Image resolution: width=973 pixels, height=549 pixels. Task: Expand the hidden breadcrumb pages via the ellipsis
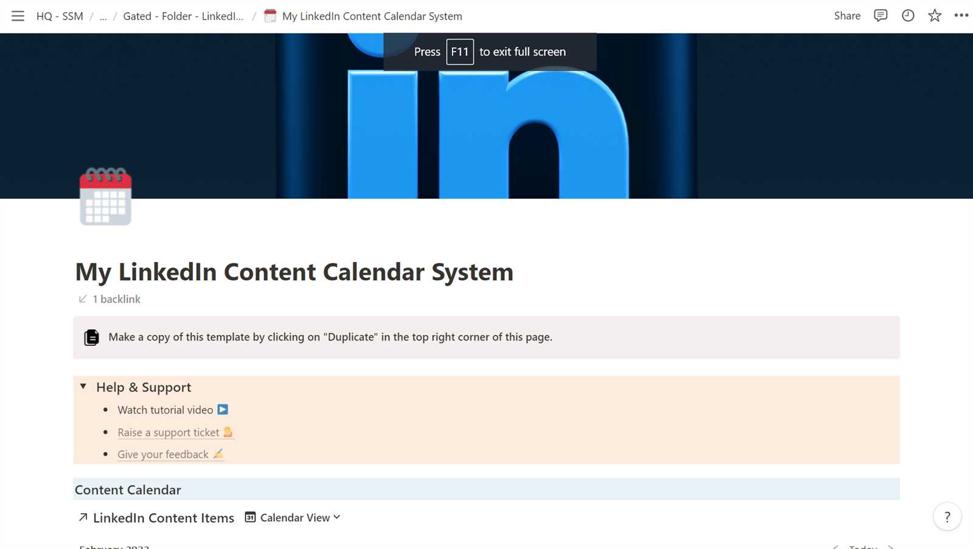103,16
